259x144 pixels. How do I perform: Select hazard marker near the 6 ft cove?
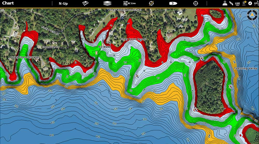tap(137, 76)
